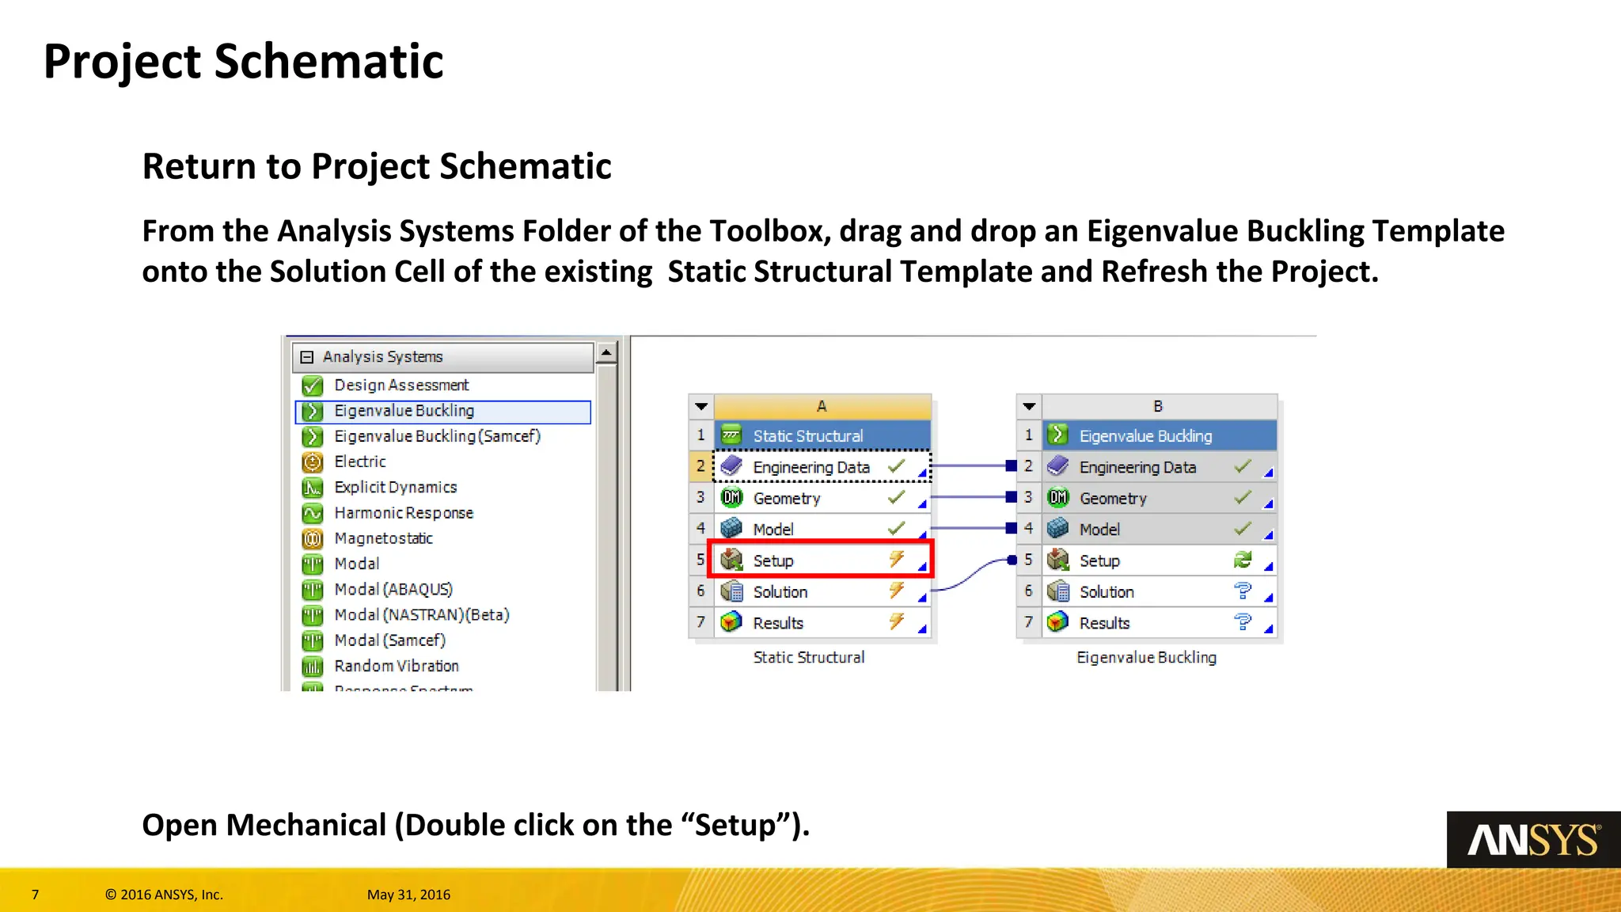
Task: Click the Magnetostatic icon in toolbox
Action: [313, 539]
